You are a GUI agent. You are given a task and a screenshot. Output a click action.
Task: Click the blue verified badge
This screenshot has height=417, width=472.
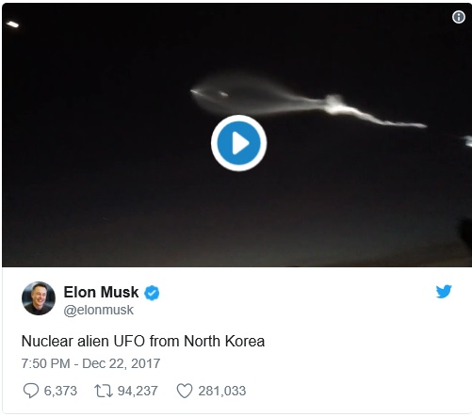pos(152,293)
